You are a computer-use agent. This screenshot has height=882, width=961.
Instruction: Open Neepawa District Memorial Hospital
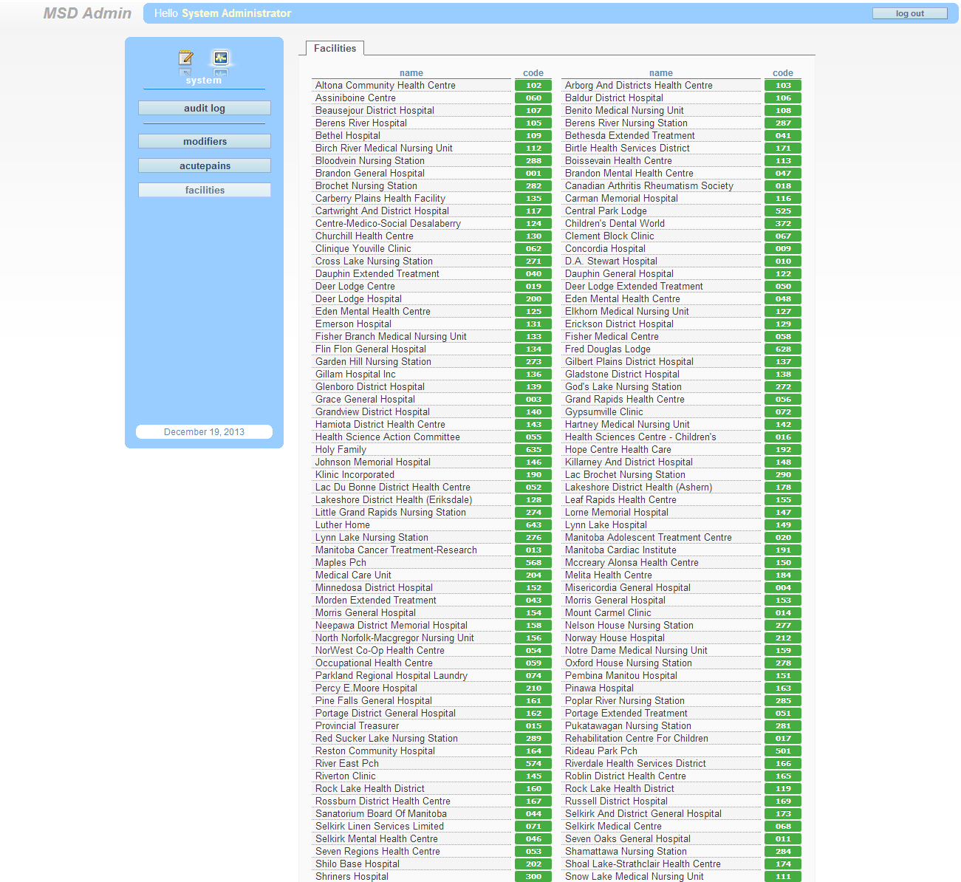391,625
